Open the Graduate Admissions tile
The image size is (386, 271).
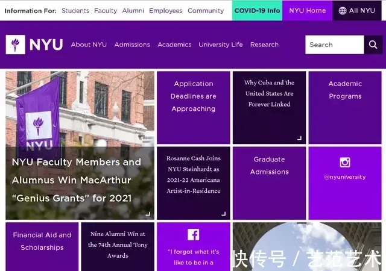[270, 183]
